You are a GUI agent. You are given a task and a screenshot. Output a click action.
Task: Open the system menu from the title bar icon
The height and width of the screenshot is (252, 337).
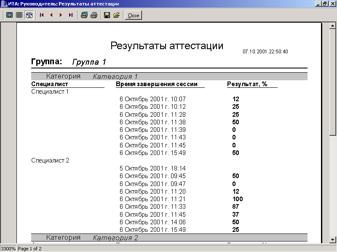(4, 4)
